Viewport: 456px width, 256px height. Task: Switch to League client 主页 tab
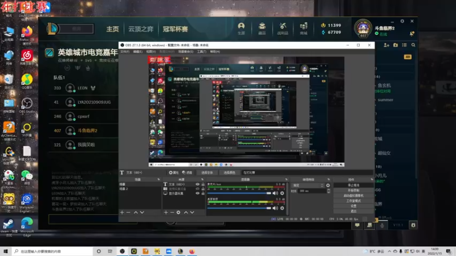click(x=112, y=29)
